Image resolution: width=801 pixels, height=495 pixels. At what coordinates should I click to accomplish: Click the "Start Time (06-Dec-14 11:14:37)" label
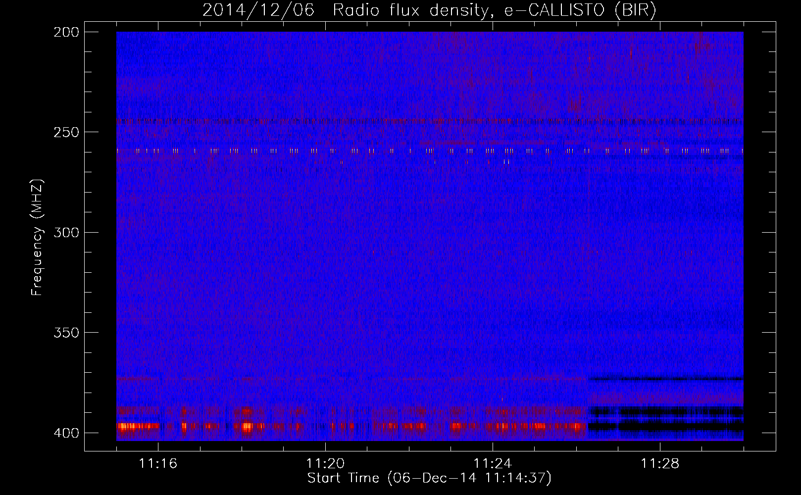429,478
